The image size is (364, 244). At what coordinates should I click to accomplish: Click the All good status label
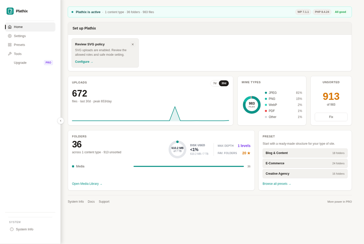(x=340, y=12)
